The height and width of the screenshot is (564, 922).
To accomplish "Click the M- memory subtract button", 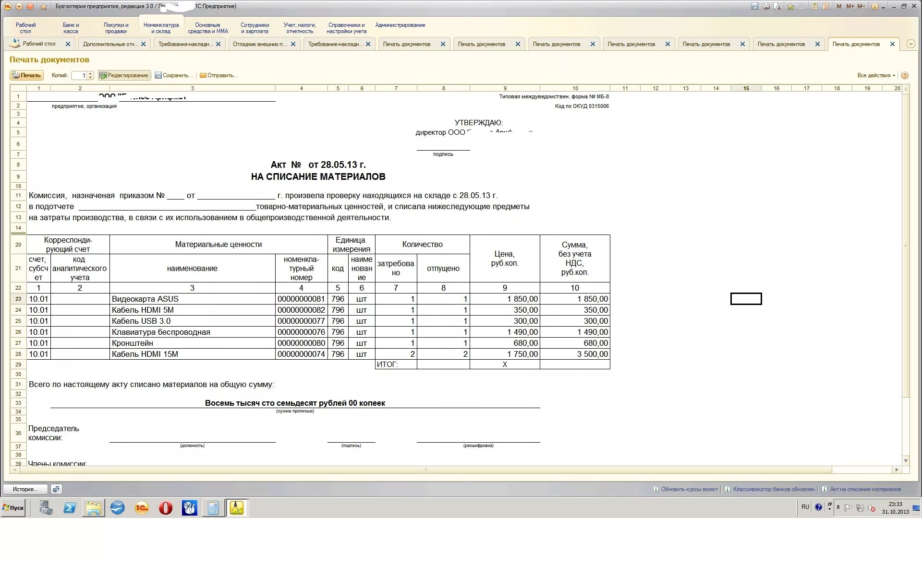I will 861,6.
